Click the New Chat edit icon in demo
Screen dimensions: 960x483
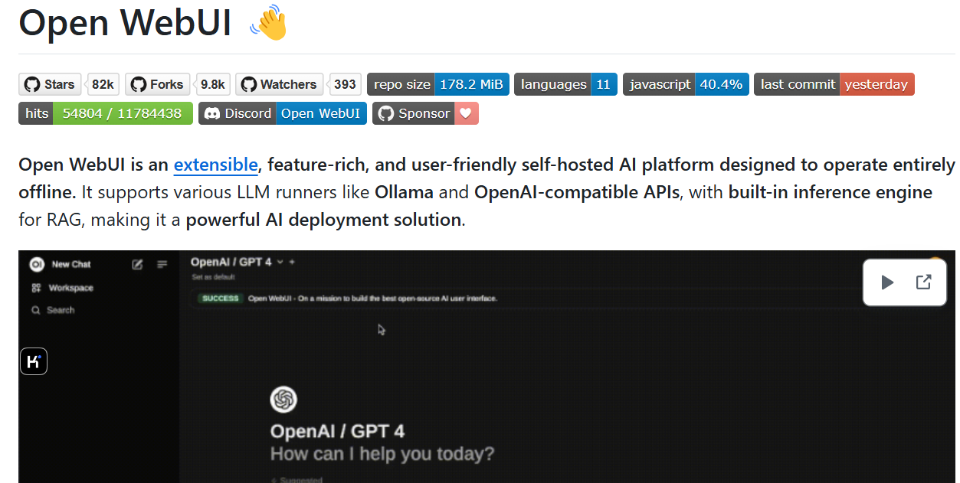coord(137,264)
